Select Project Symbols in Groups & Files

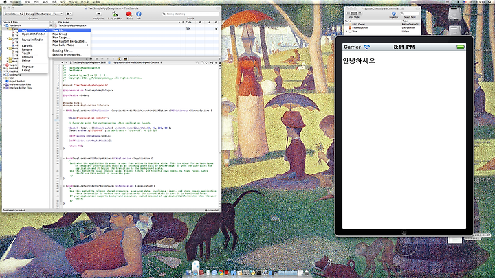tap(17, 81)
